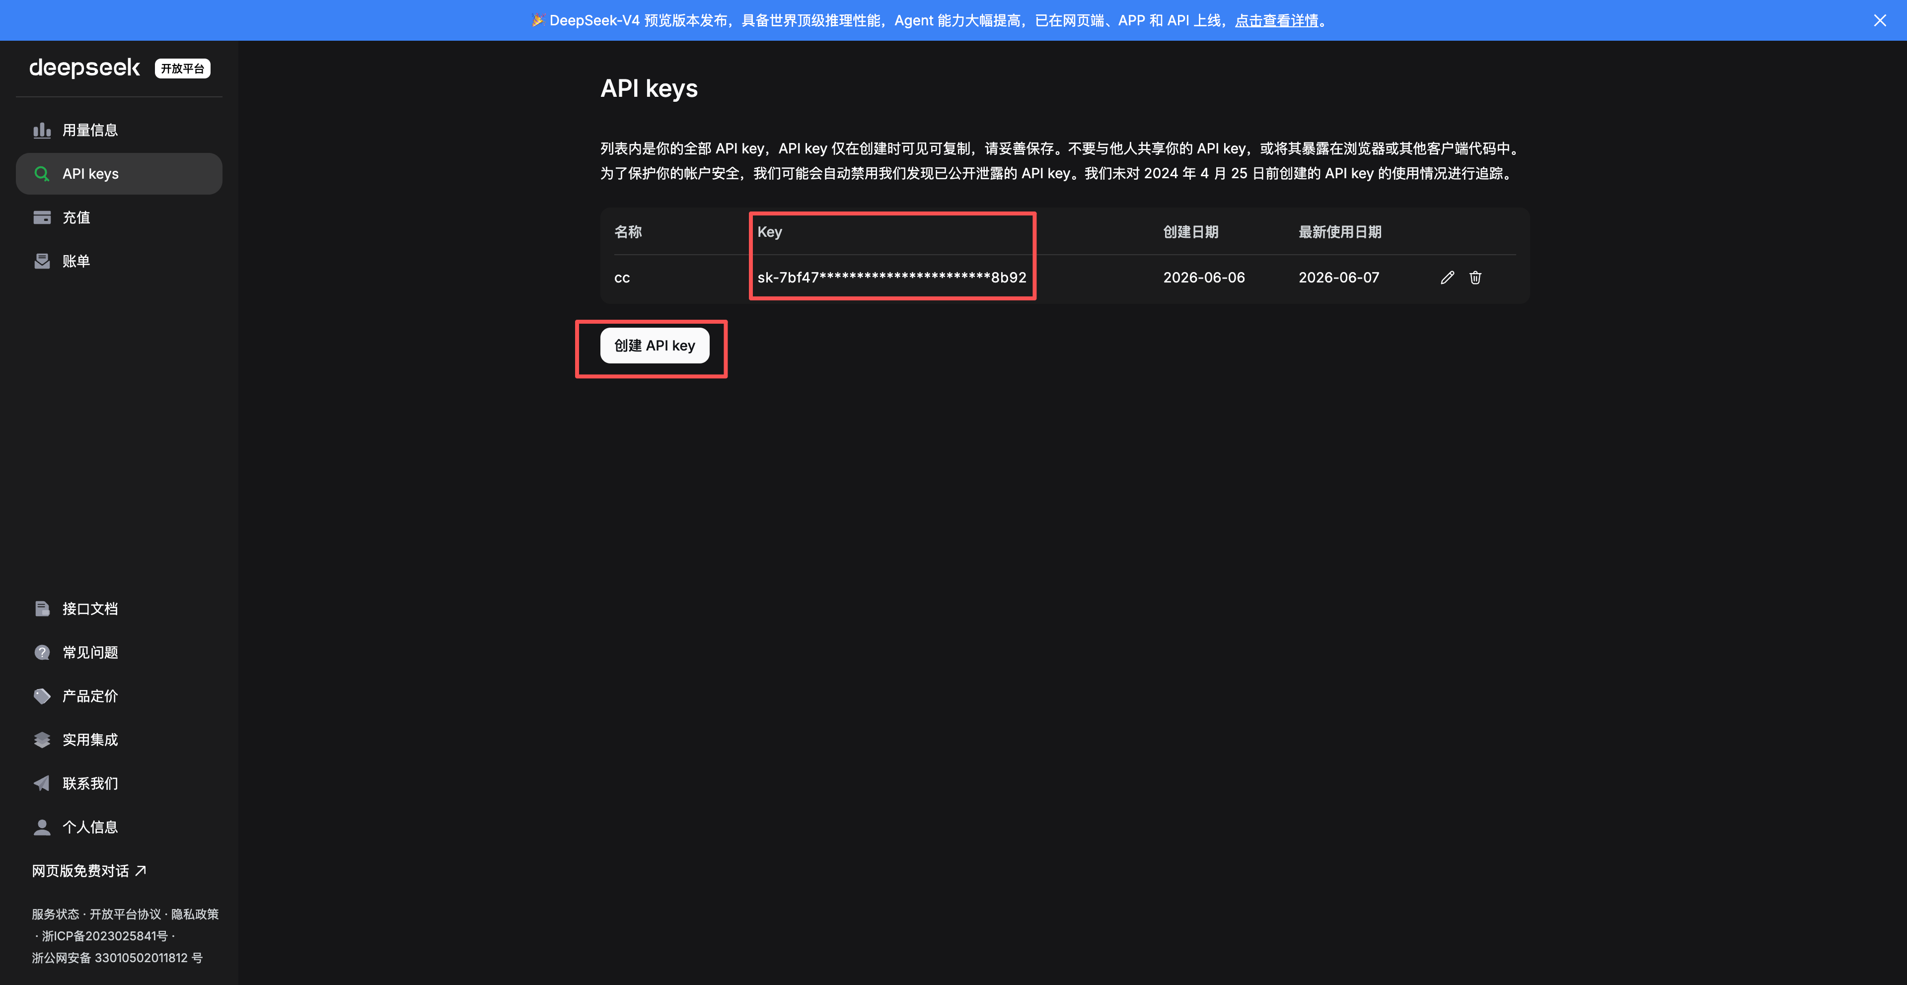Click the 最新使用日期 column header
Viewport: 1907px width, 985px height.
[1340, 232]
